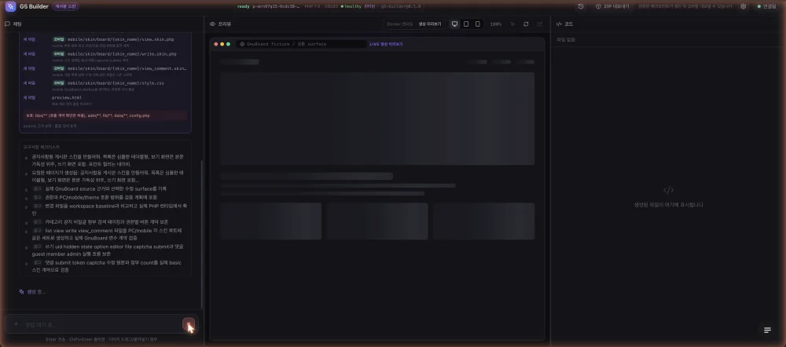Open preview in new window icon
The image size is (786, 347).
click(539, 24)
